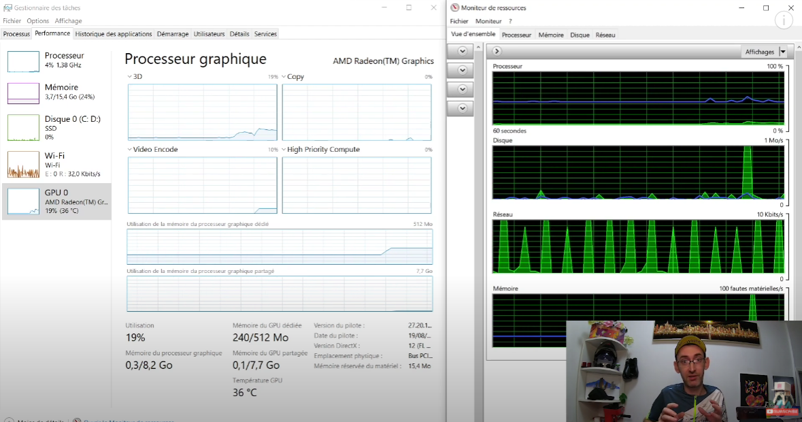Screen dimensions: 802x422
Task: Open the Affichages dropdown arrow
Action: point(782,52)
